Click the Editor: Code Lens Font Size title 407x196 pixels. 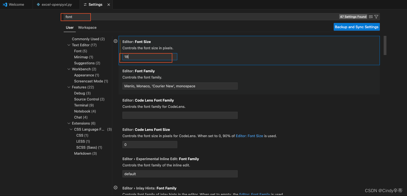click(146, 129)
